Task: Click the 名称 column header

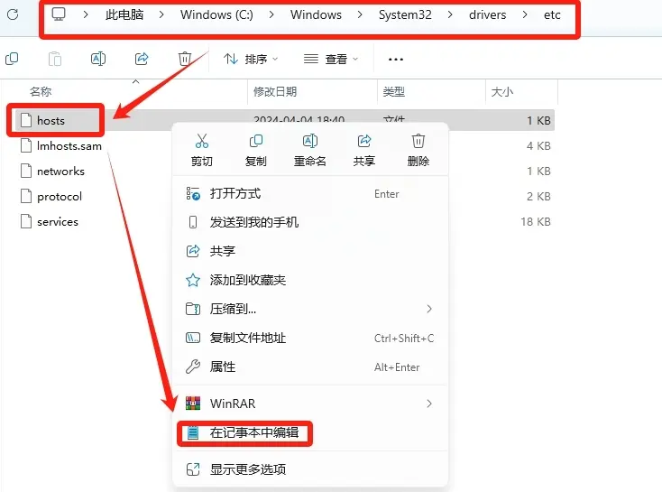Action: click(x=41, y=91)
